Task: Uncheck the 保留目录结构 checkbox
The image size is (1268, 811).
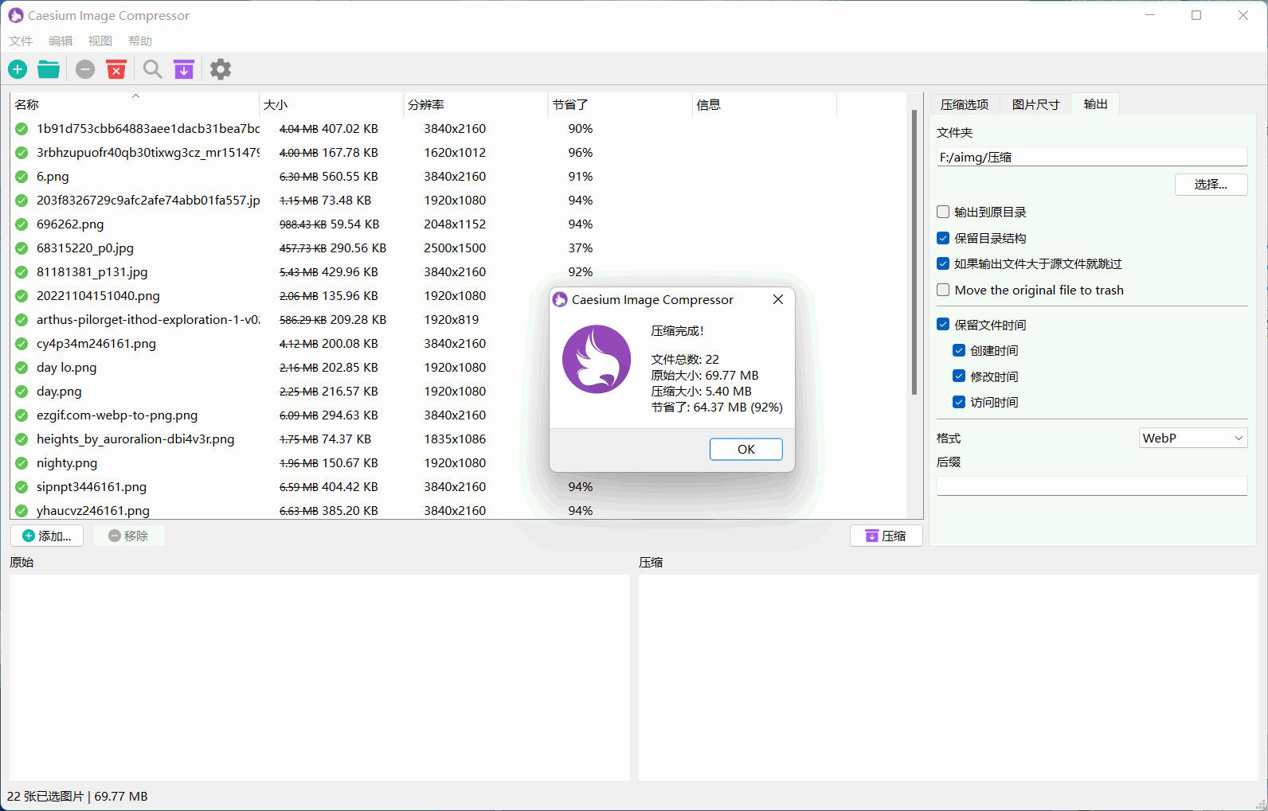Action: pyautogui.click(x=943, y=238)
